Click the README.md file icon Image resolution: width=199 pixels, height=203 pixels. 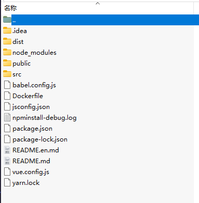7,161
